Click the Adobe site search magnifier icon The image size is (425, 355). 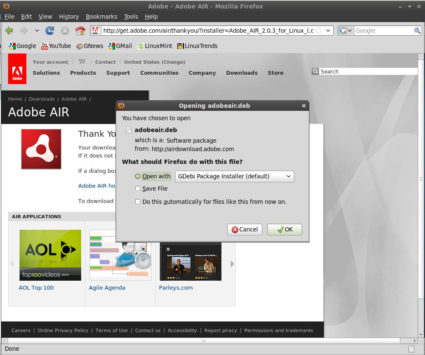[315, 71]
